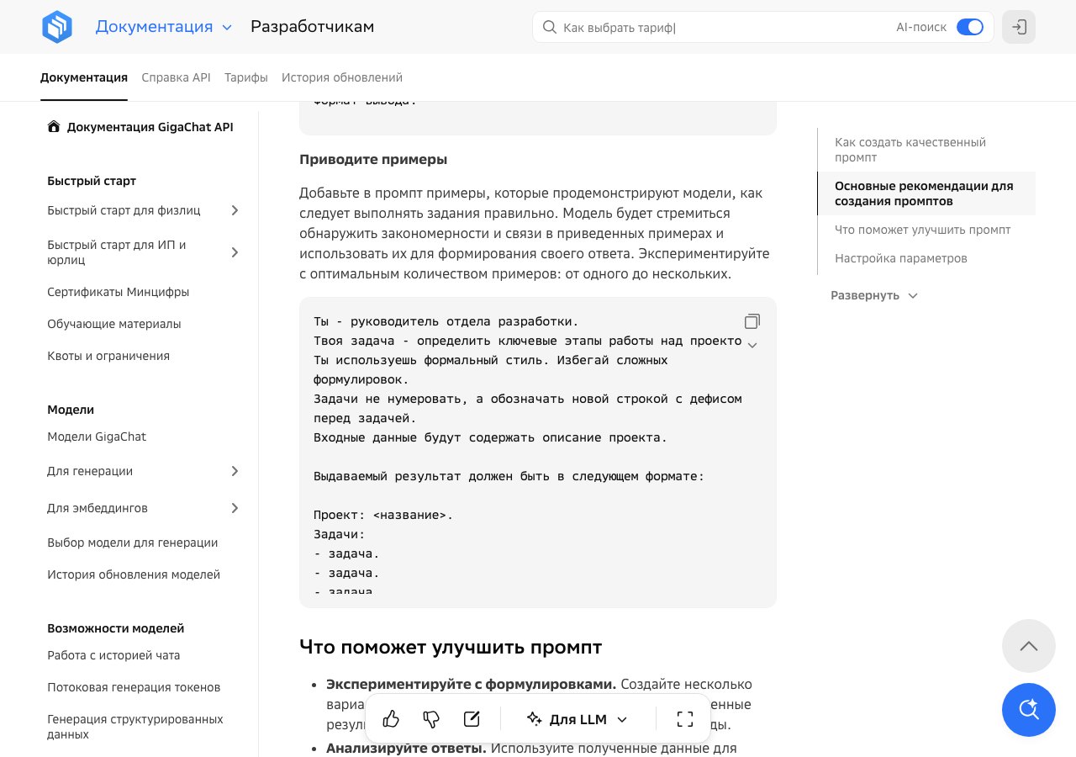The image size is (1076, 757).
Task: Click the Возможности моделей section title
Action: coord(116,628)
